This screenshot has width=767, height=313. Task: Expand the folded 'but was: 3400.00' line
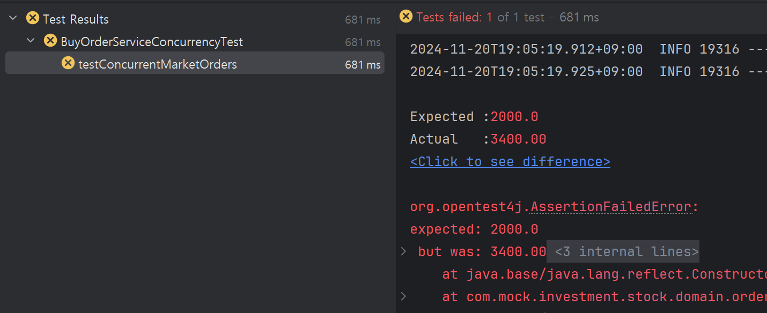(404, 251)
